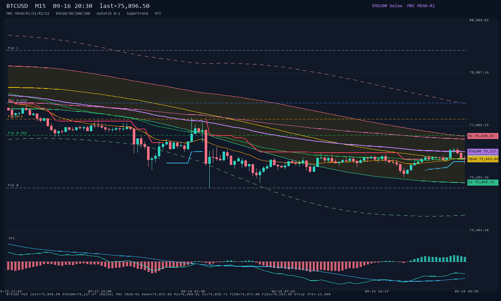Click the 80,609.02 price axis label

(x=479, y=20)
